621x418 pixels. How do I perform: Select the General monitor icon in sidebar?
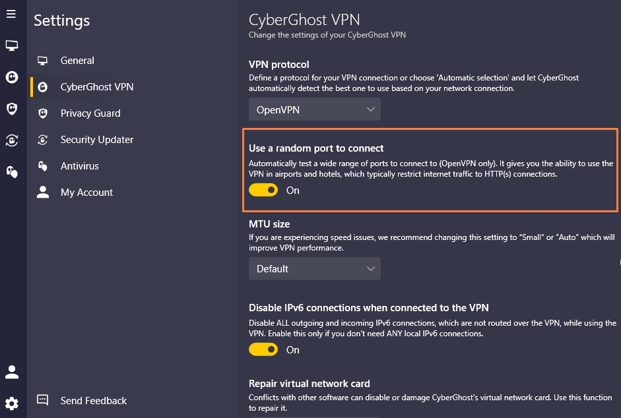click(11, 45)
